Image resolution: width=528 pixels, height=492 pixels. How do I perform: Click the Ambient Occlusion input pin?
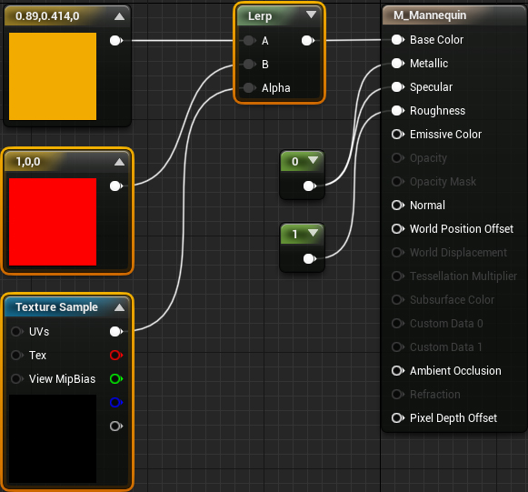pyautogui.click(x=398, y=371)
